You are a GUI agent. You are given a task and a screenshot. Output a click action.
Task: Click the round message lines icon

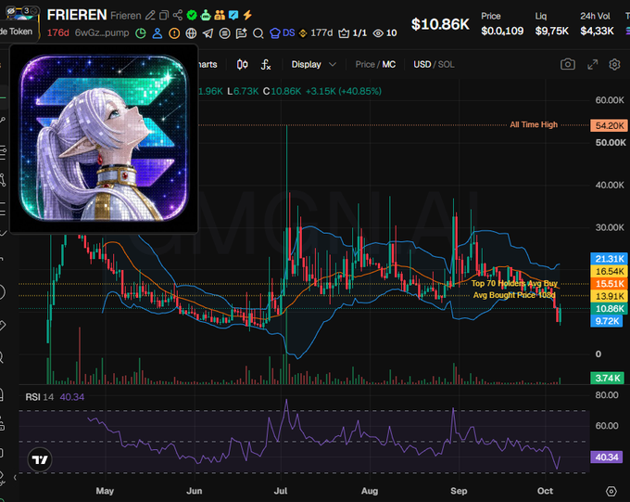click(x=225, y=33)
